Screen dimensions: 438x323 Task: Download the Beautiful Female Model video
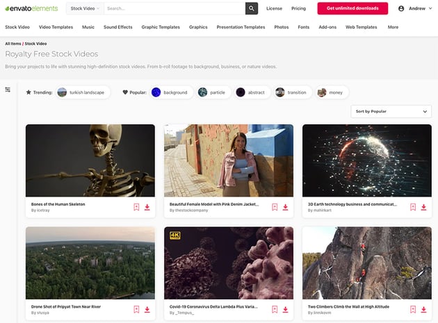(x=286, y=207)
